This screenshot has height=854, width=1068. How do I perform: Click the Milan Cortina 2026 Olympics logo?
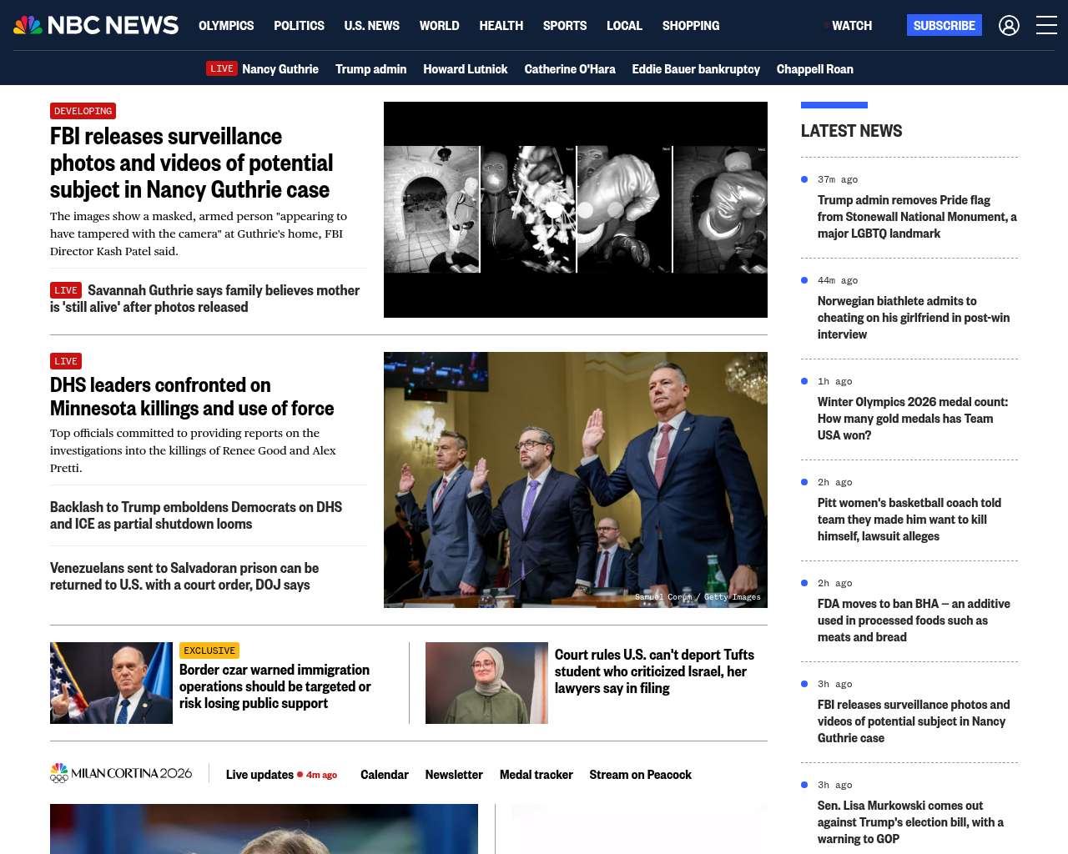click(x=121, y=774)
